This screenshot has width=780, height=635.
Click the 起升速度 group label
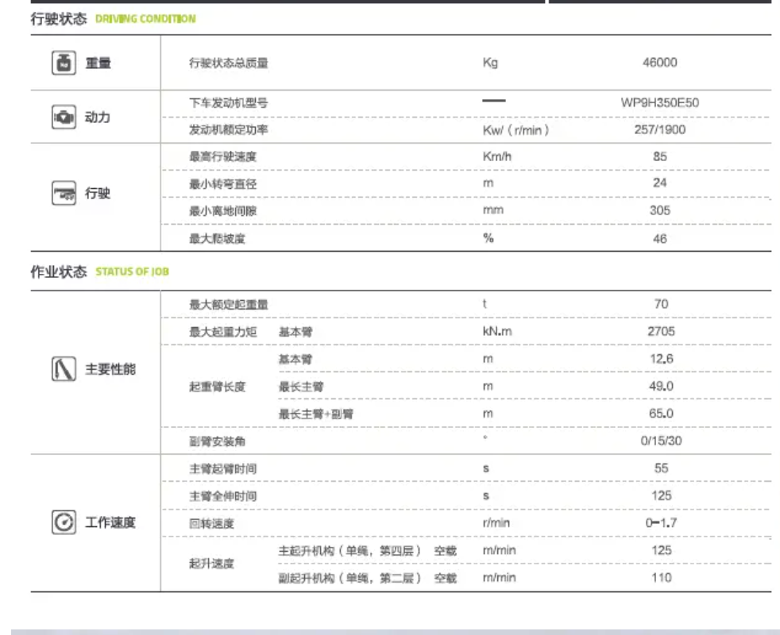[211, 564]
